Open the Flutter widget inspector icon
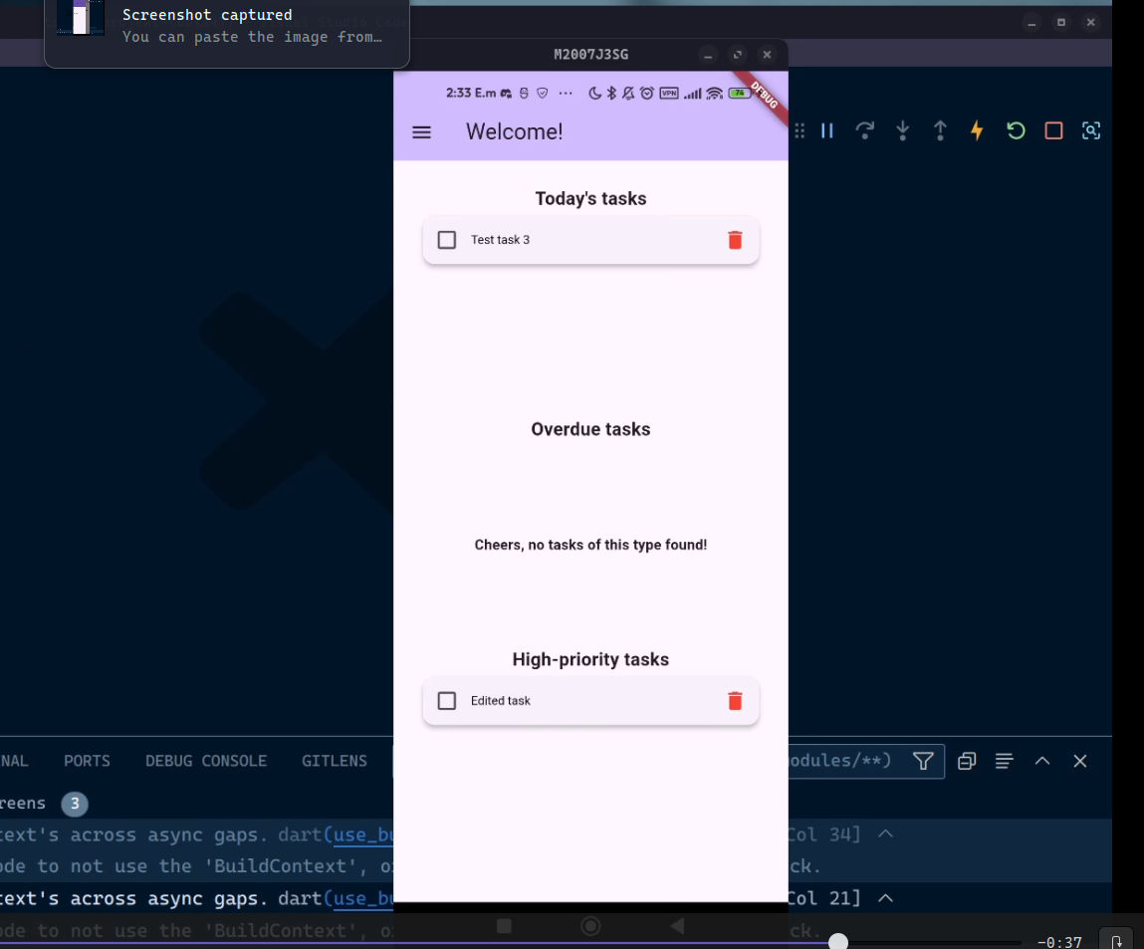The image size is (1144, 949). (1091, 130)
